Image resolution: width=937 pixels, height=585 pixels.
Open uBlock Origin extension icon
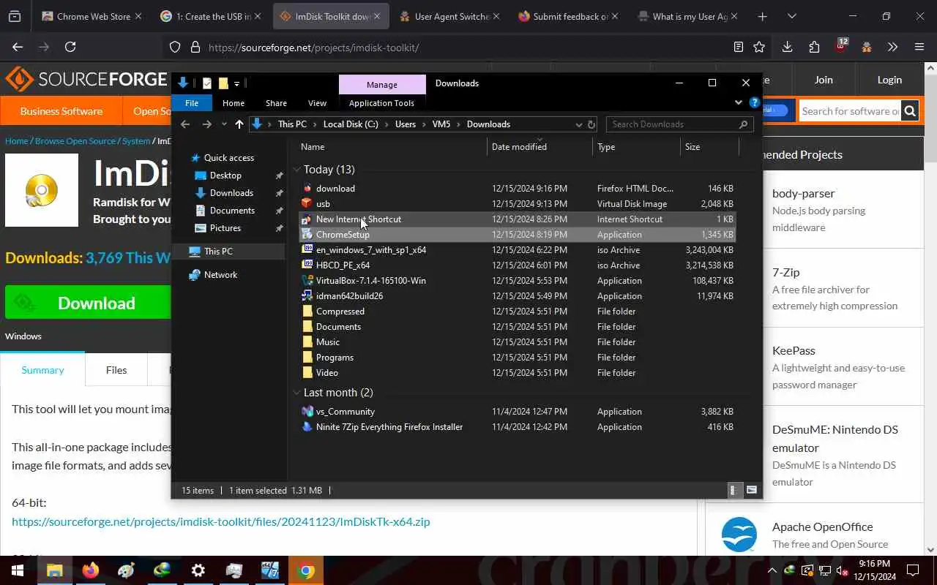(x=840, y=46)
